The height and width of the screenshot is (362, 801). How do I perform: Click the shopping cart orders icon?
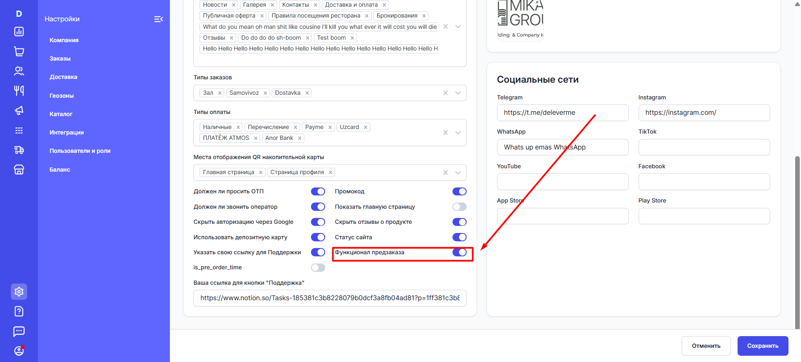[19, 51]
